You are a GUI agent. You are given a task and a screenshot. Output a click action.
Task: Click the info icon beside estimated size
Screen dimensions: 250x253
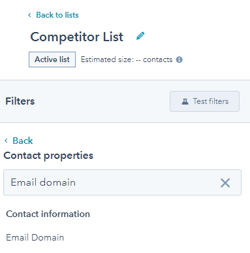click(x=180, y=59)
